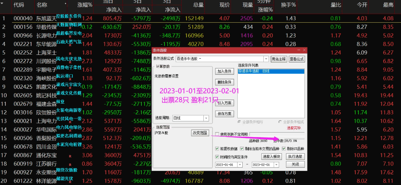Click stock code 002605
The height and width of the screenshot is (185, 401).
point(23,95)
